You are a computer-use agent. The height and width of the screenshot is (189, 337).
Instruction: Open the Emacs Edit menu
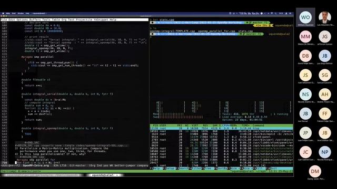12,19
